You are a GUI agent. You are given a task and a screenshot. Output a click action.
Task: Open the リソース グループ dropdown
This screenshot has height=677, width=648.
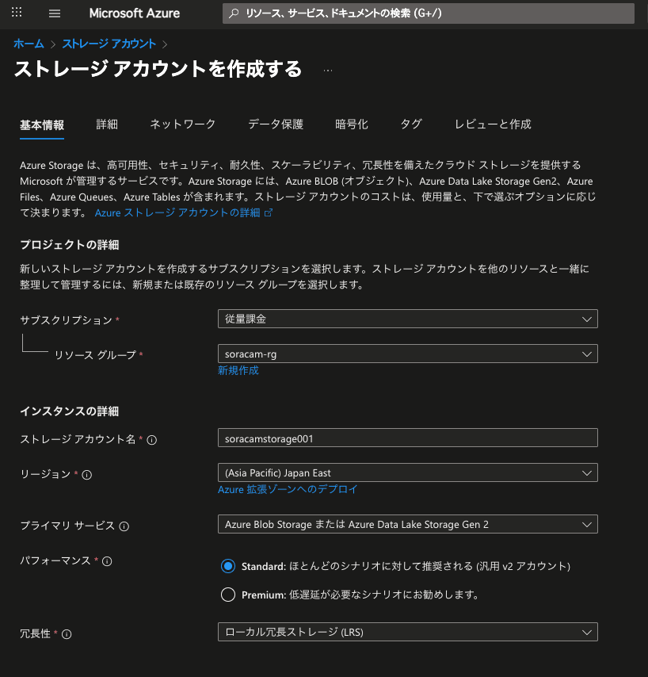point(408,354)
